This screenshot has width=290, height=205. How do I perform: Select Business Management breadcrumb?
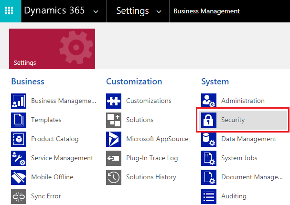tap(206, 11)
